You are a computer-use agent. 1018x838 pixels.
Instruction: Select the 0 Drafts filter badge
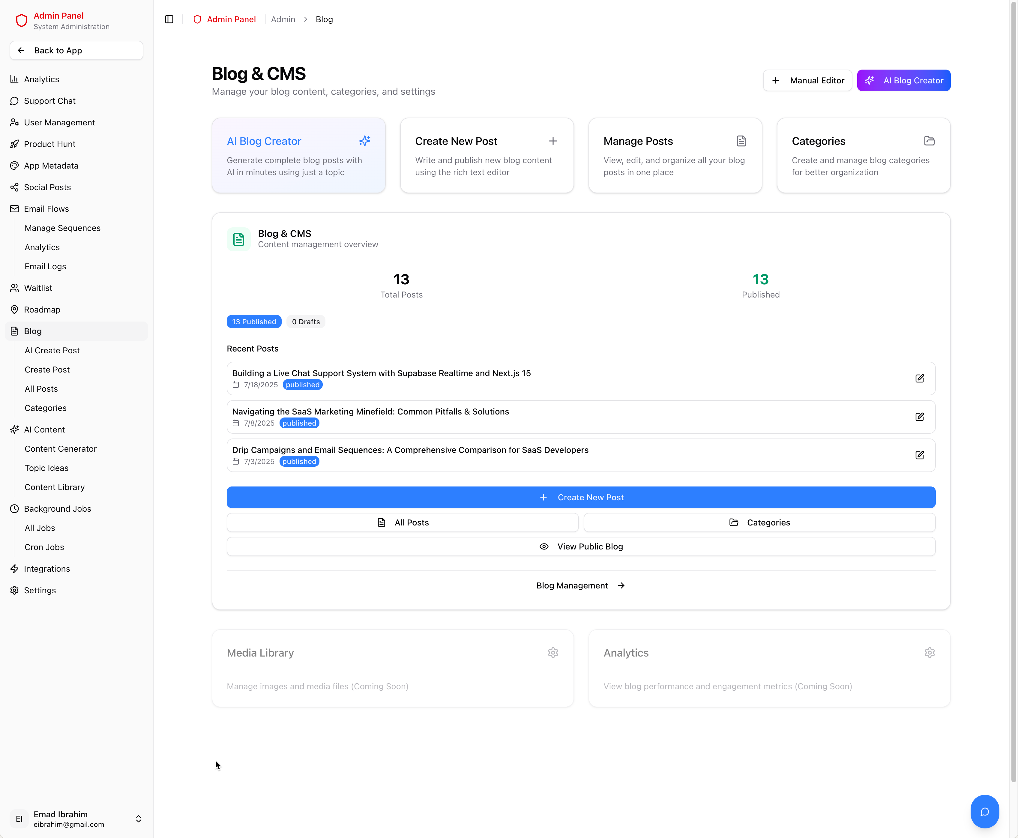306,321
